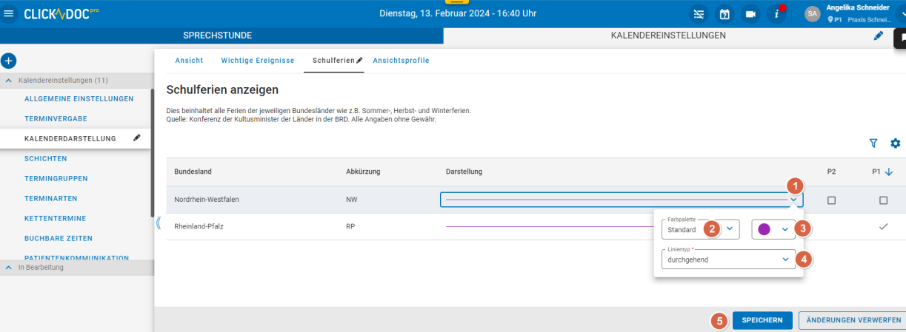The image size is (906, 332).
Task: Toggle P1 checkmark for Rheinland-Pfalz
Action: click(x=883, y=227)
